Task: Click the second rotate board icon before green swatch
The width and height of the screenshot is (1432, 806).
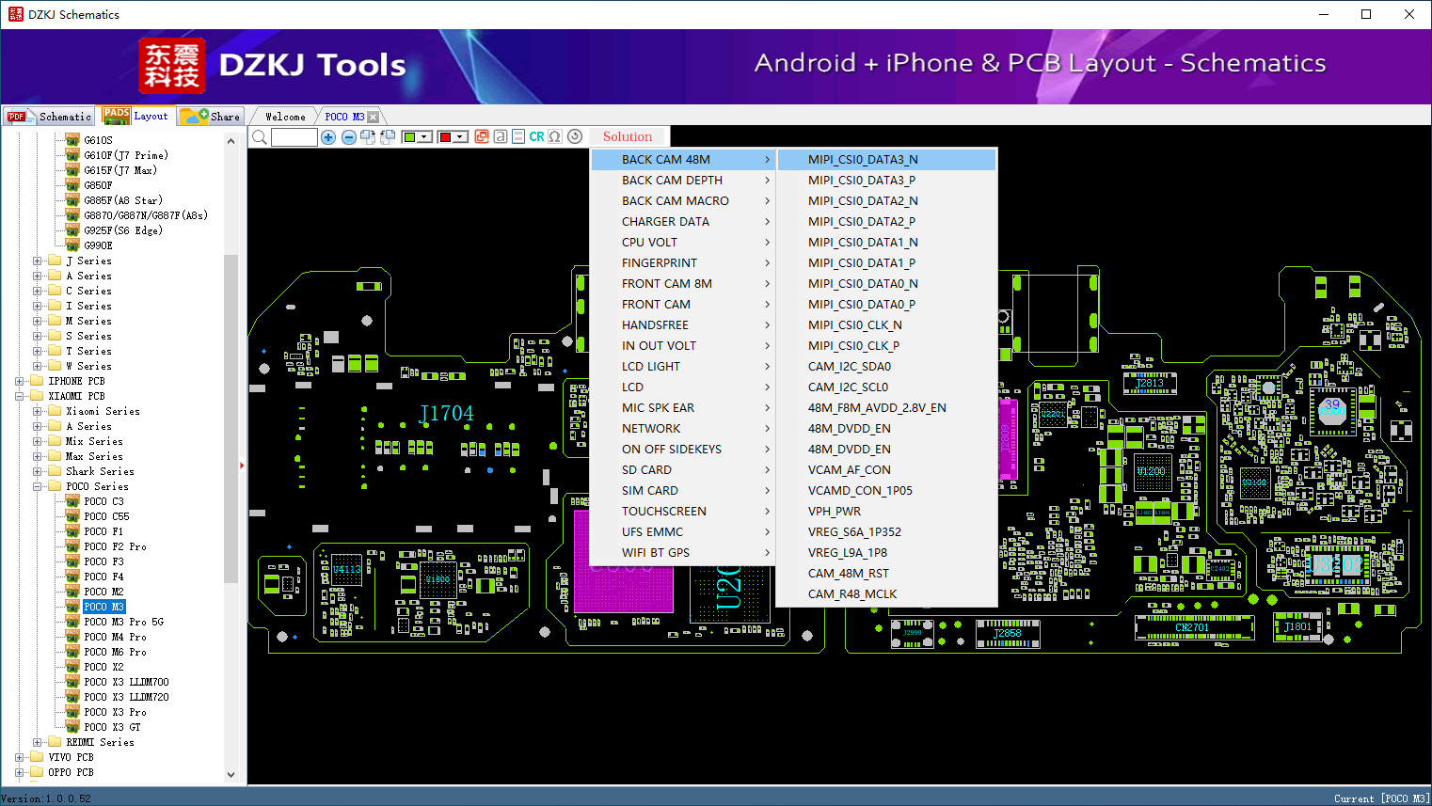Action: [386, 137]
